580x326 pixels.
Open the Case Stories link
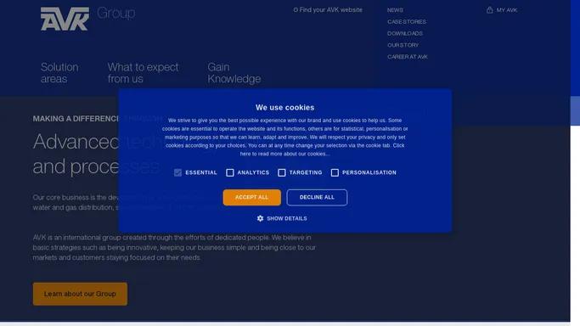click(407, 22)
